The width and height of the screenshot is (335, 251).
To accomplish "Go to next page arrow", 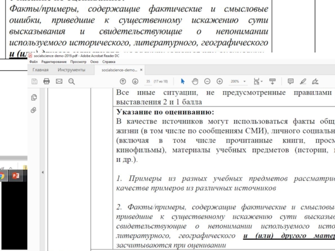I will pyautogui.click(x=135, y=81).
